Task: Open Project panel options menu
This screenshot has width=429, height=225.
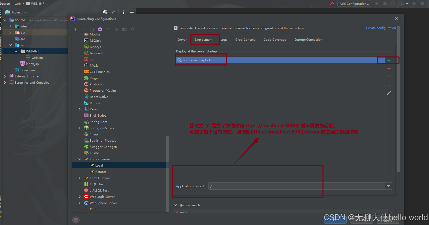Action: 124,12
